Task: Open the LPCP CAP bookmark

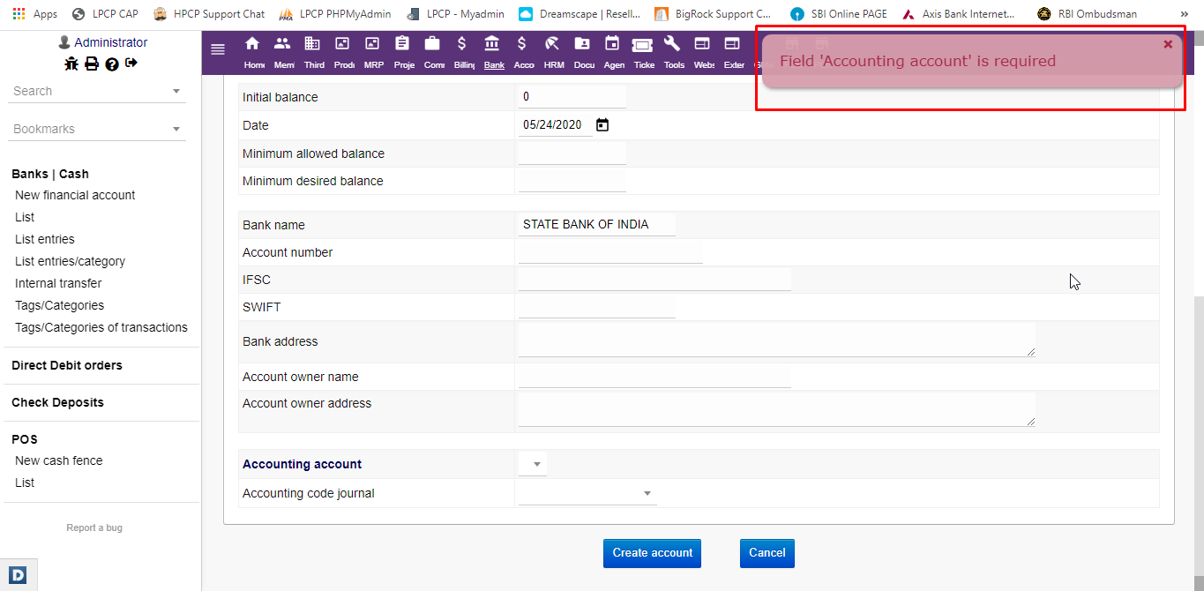Action: (x=104, y=14)
